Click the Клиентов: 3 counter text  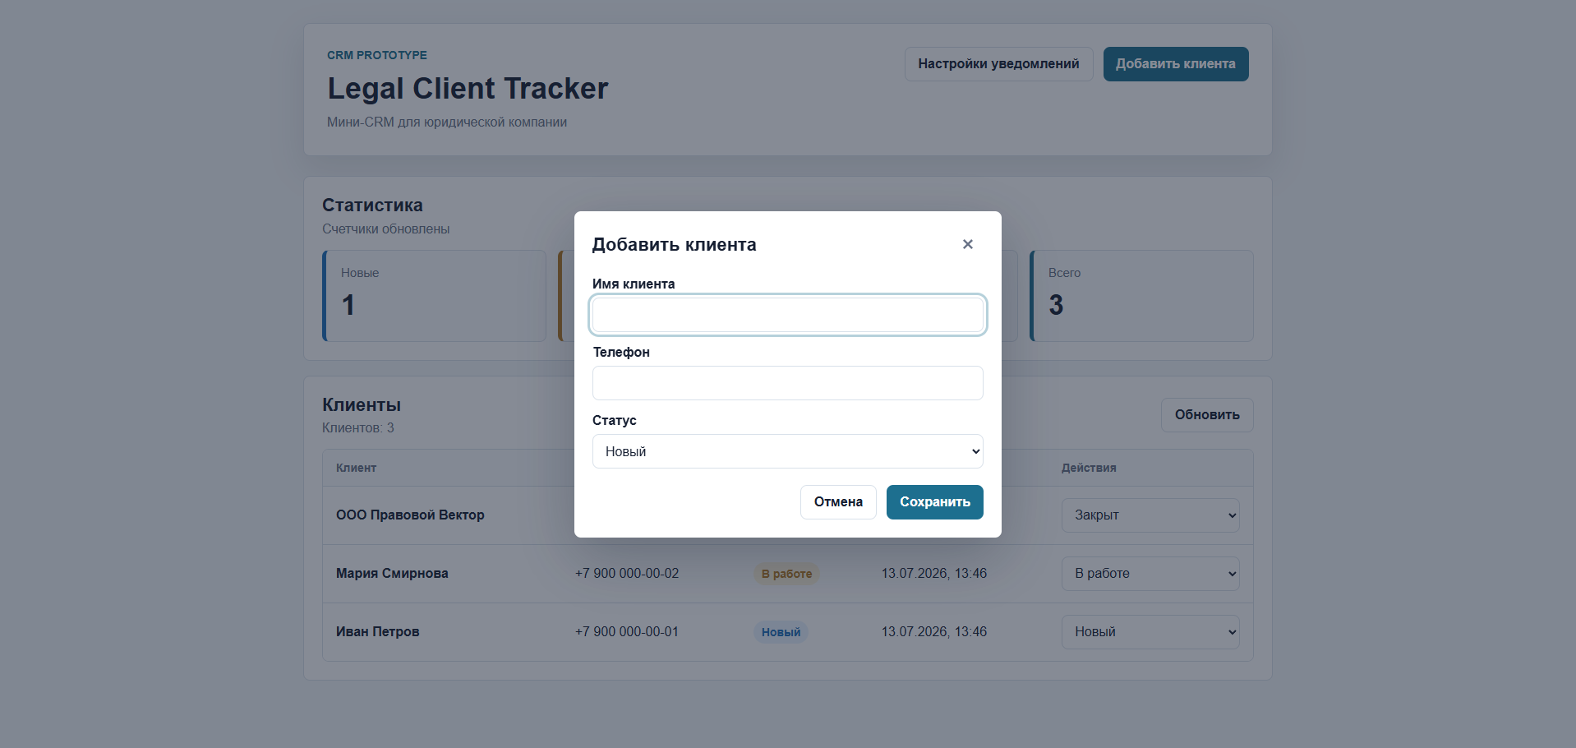(x=358, y=428)
